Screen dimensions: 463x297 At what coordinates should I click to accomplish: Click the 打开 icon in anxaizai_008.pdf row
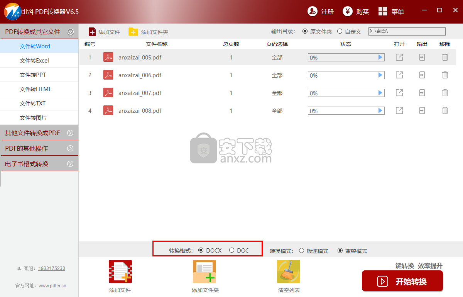coord(399,110)
